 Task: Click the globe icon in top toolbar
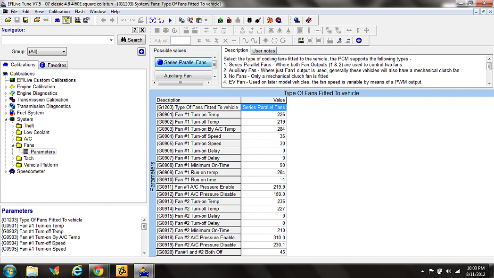point(296,20)
